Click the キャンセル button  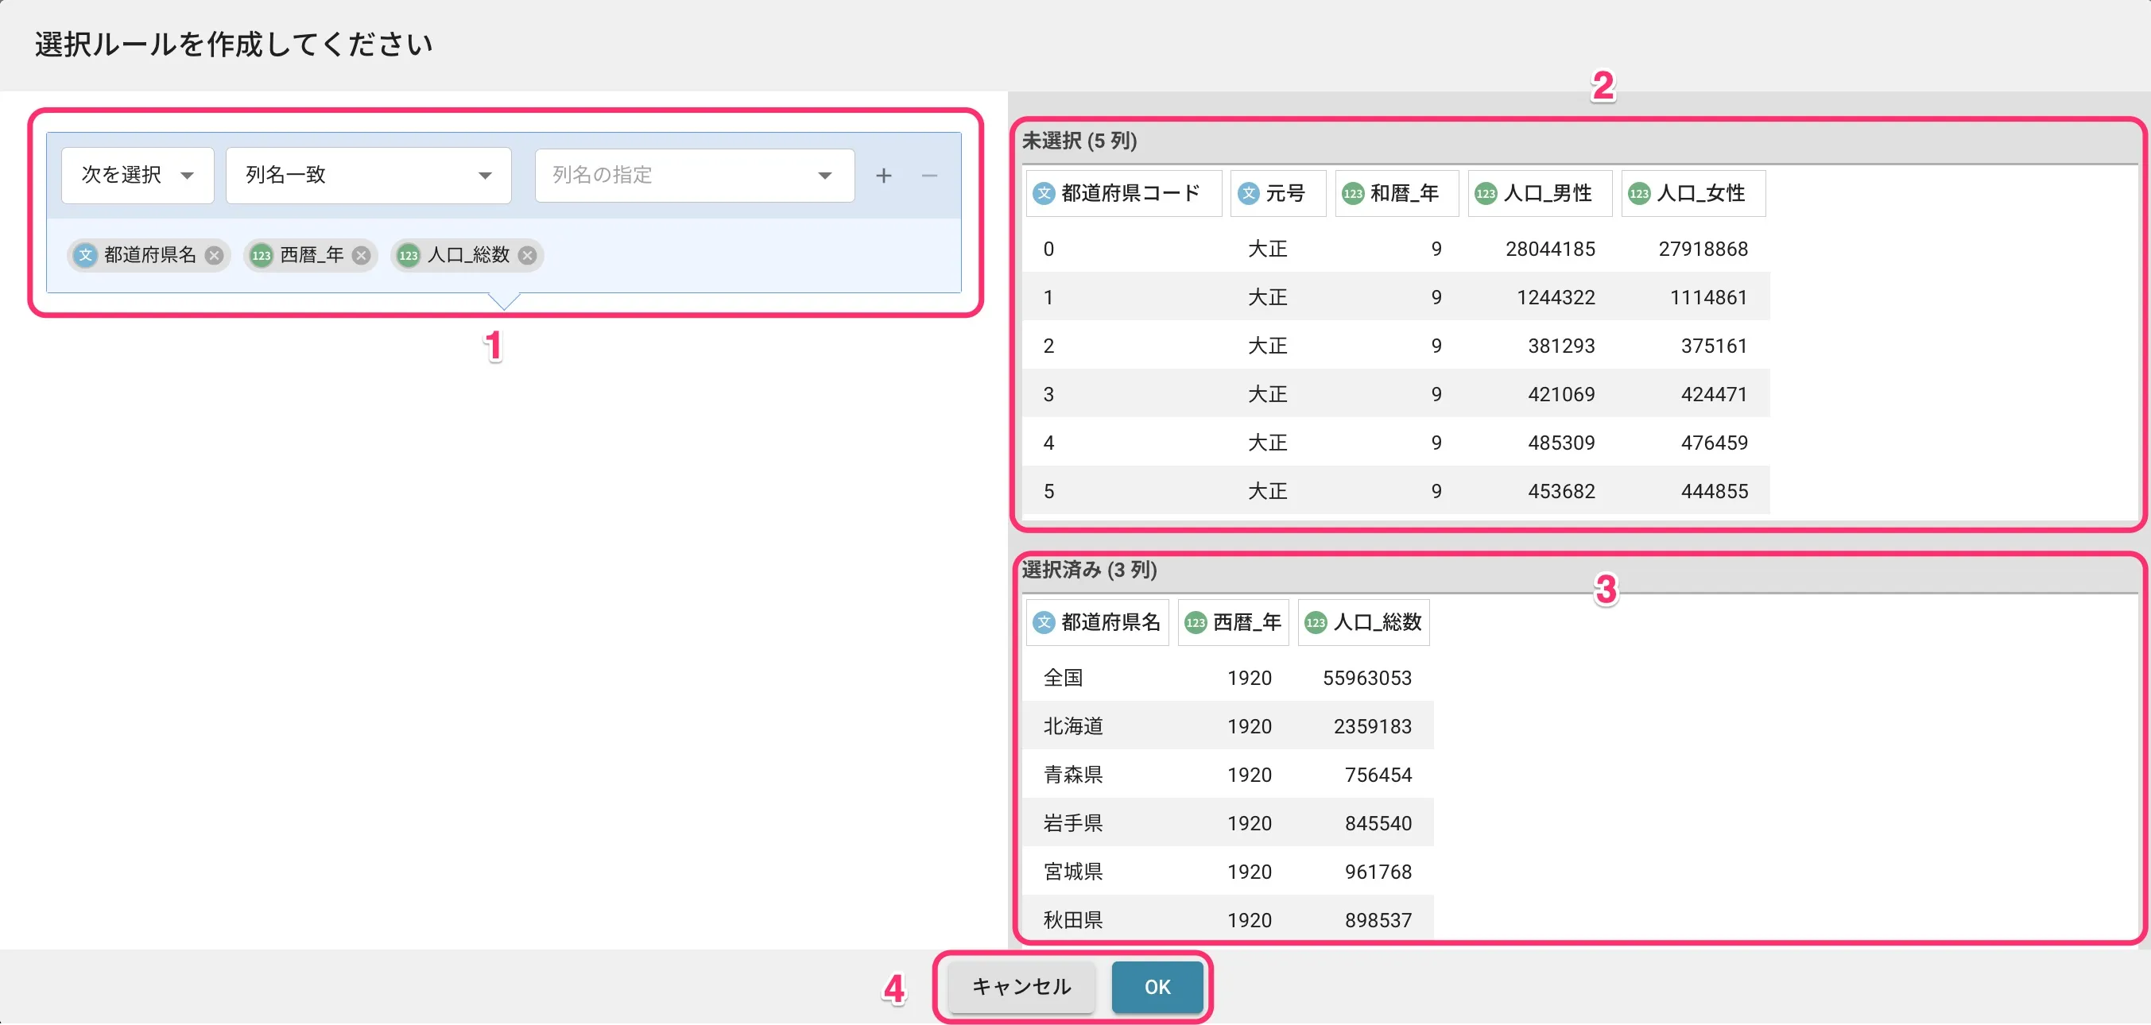point(1021,988)
